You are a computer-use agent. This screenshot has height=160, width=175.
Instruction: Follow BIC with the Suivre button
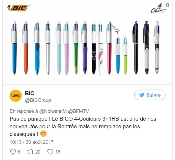150,95
